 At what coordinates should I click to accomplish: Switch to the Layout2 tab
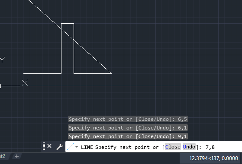[x=3, y=156]
